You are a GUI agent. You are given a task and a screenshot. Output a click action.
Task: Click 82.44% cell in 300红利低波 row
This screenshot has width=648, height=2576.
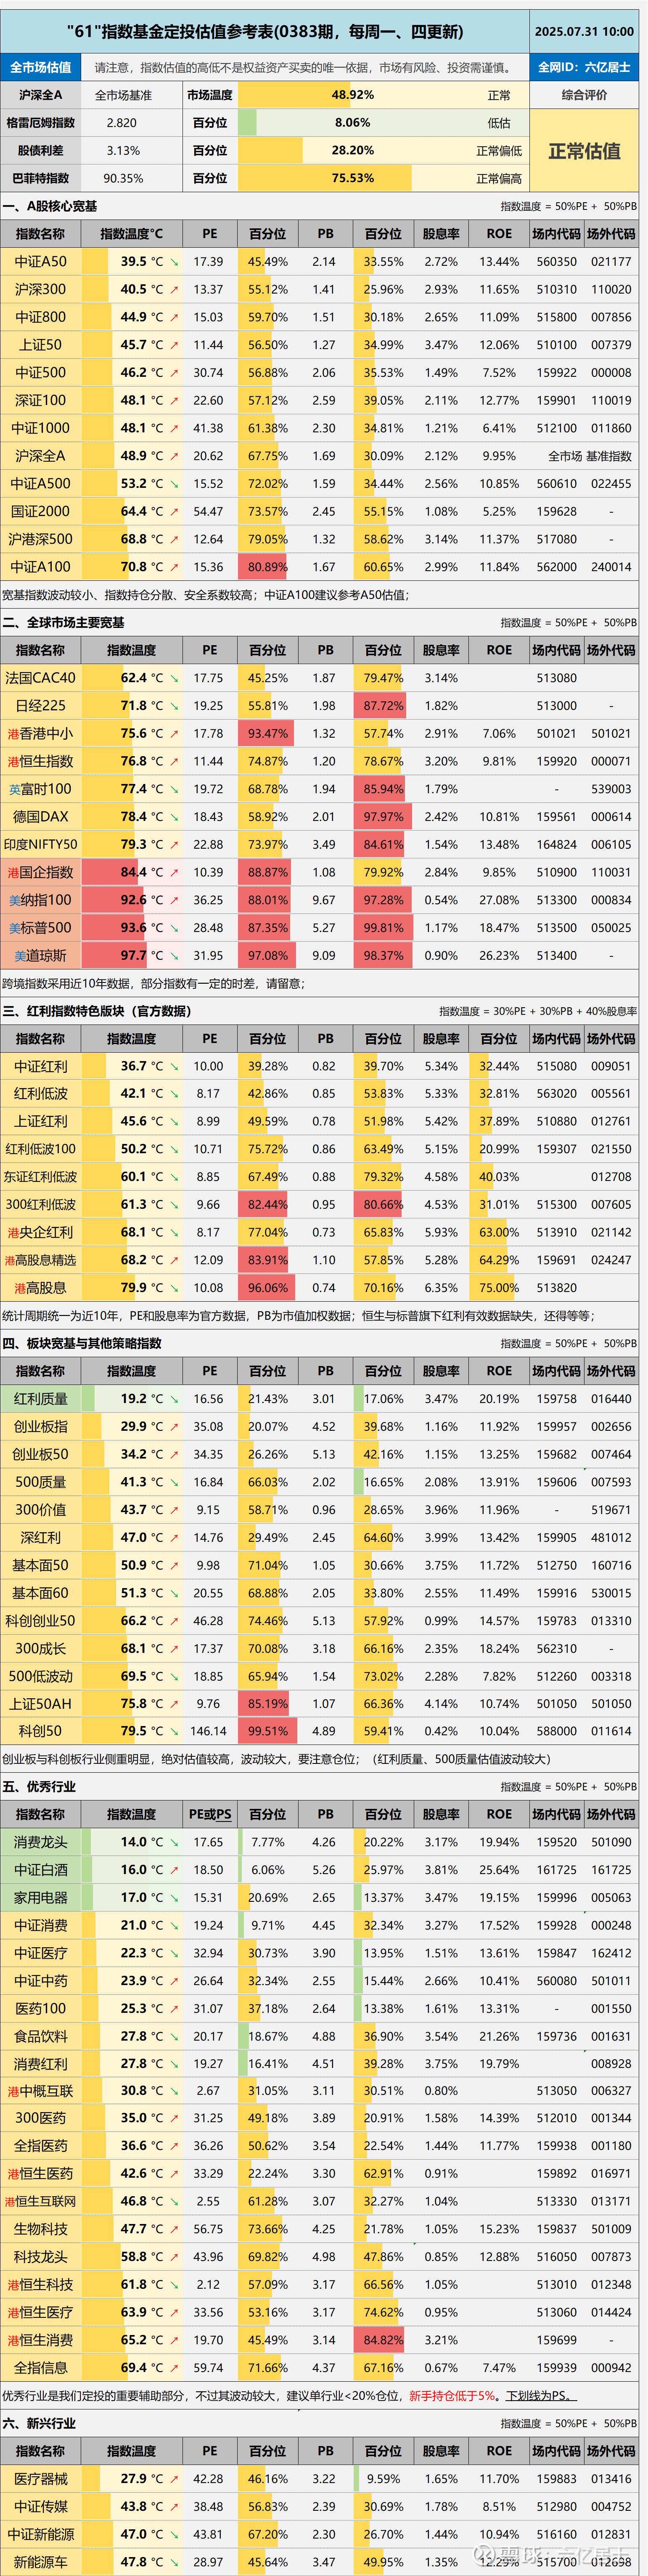tap(266, 1205)
